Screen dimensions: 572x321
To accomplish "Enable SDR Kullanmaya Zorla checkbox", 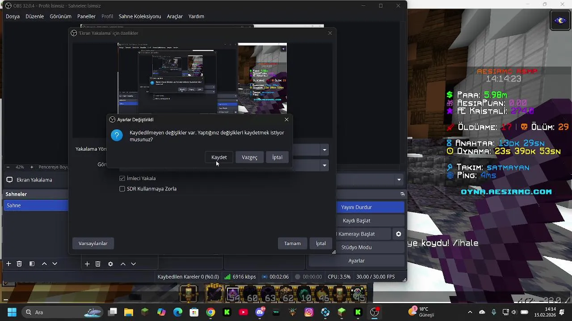I will coord(122,189).
